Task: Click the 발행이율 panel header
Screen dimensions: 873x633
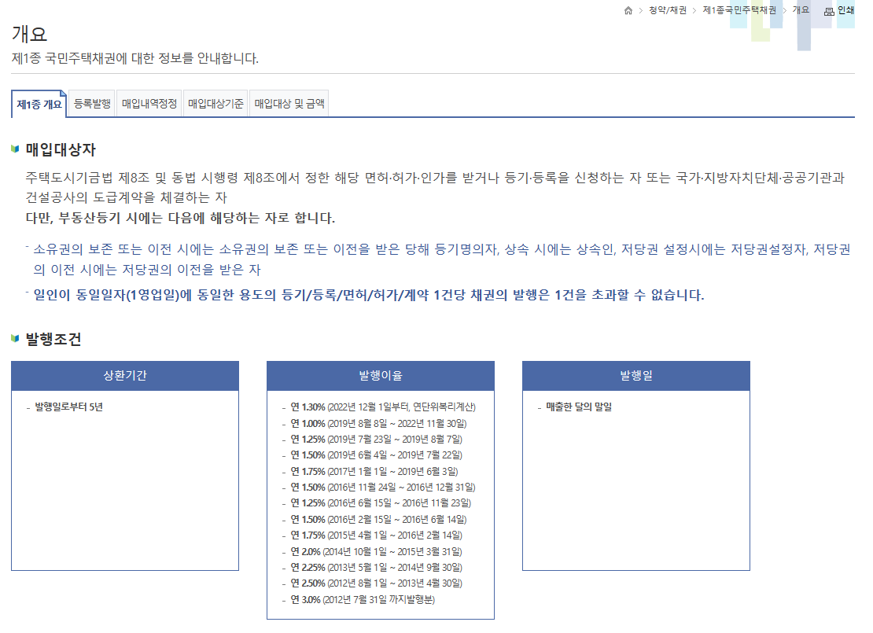Action: [x=381, y=375]
